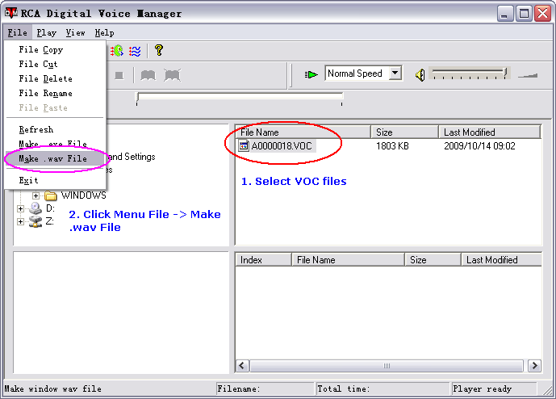Click the Filename: status bar field
Image resolution: width=556 pixels, height=399 pixels.
pos(265,389)
